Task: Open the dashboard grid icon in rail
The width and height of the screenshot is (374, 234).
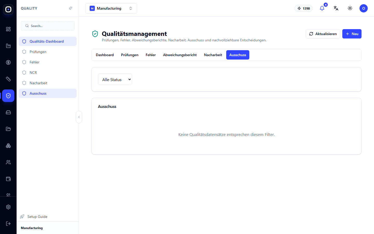Action: point(8,29)
